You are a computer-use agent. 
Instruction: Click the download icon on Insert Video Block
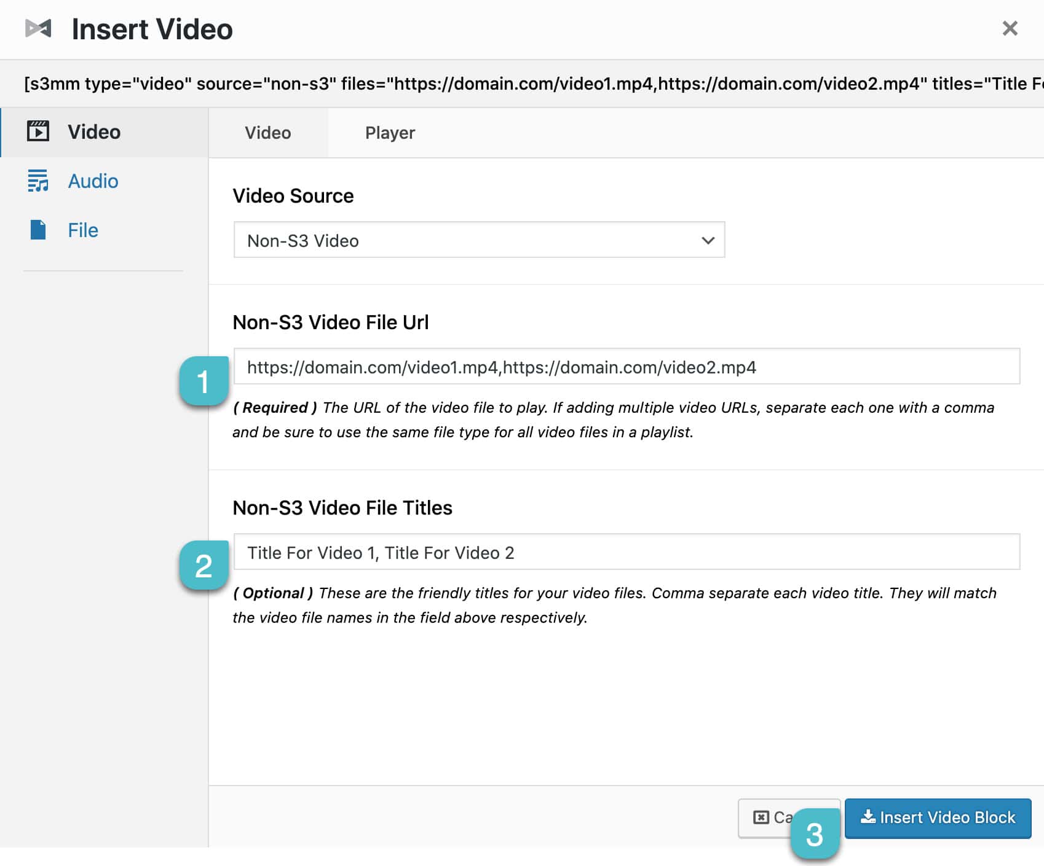coord(868,816)
